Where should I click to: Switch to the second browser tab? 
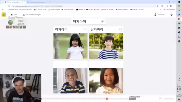point(37,2)
